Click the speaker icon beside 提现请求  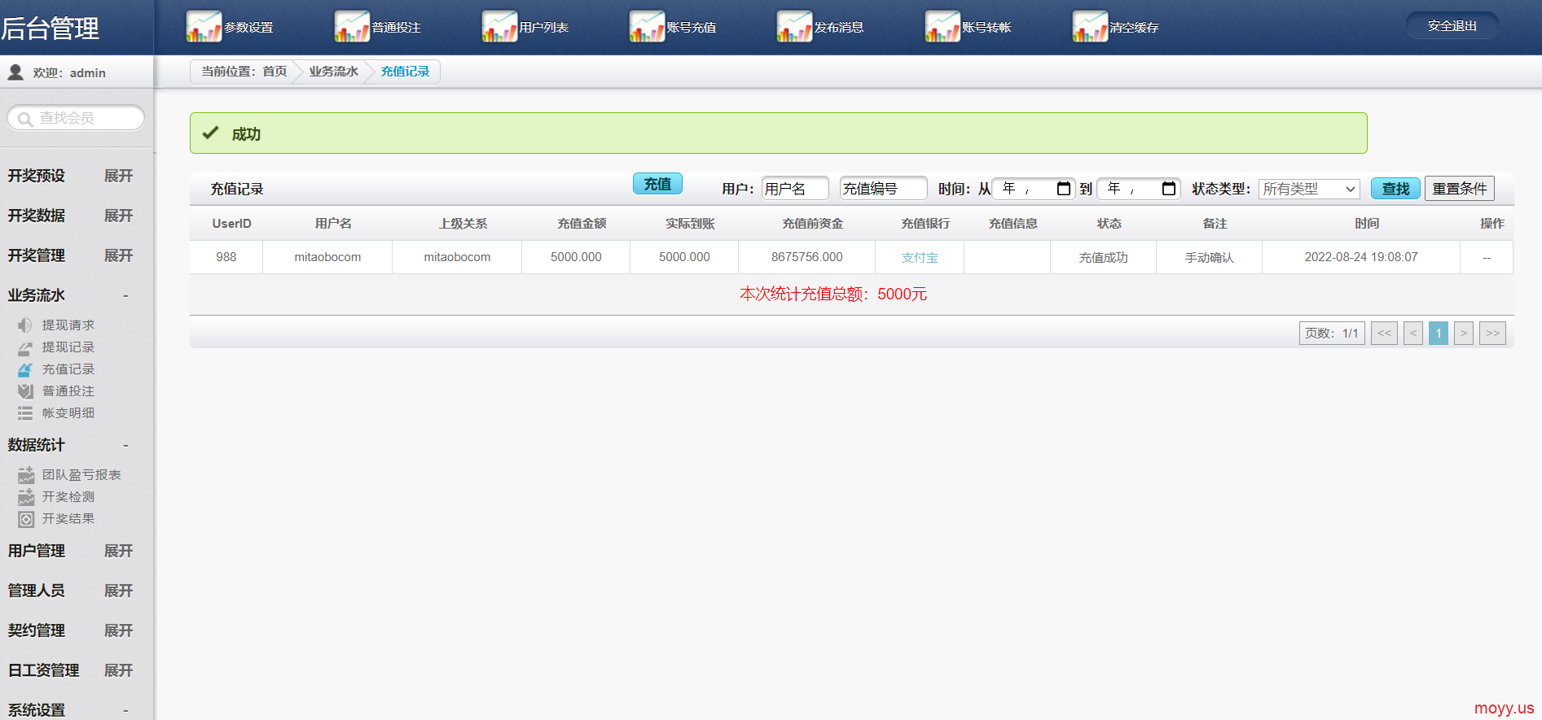[x=25, y=325]
